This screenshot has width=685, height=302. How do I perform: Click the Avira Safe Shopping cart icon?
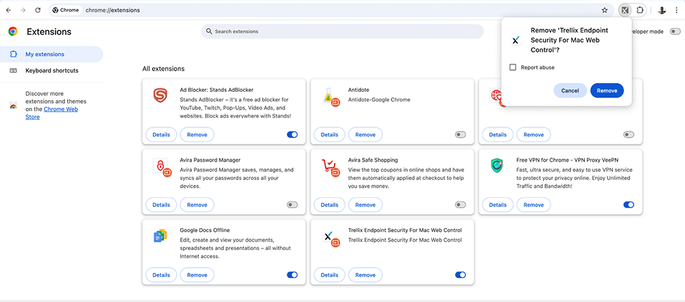pos(329,166)
